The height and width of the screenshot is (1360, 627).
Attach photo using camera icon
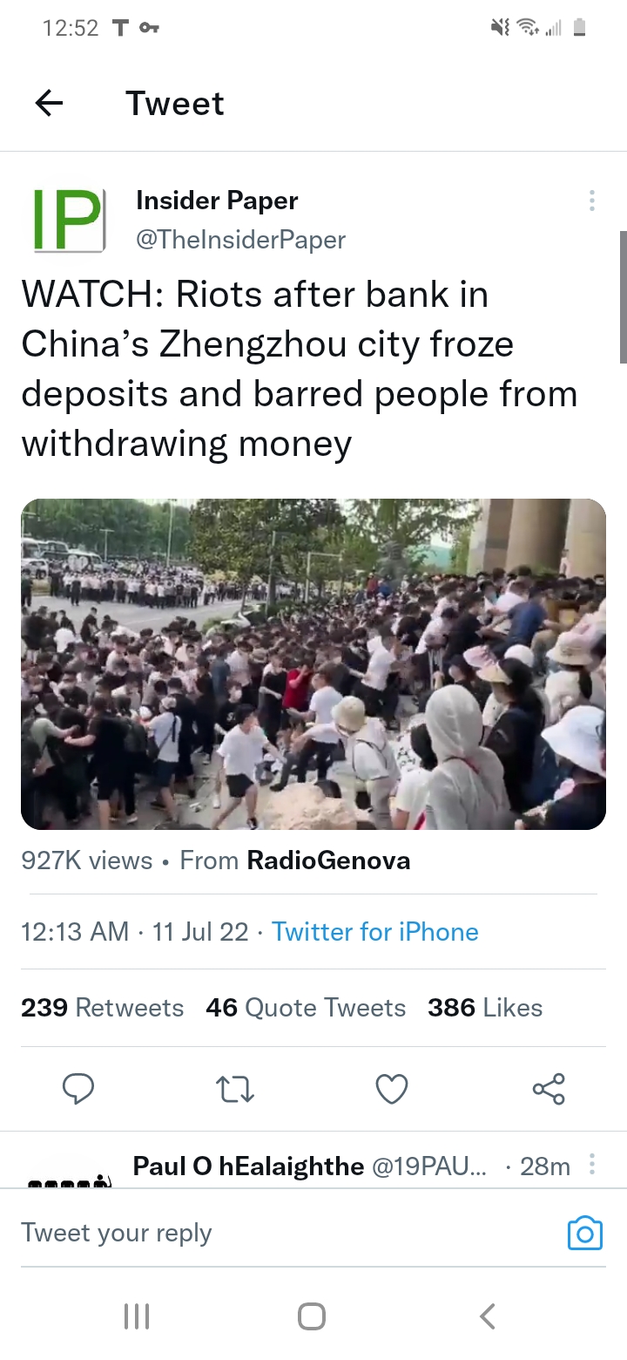tap(585, 1233)
